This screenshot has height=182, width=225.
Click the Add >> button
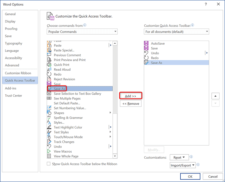click(131, 96)
